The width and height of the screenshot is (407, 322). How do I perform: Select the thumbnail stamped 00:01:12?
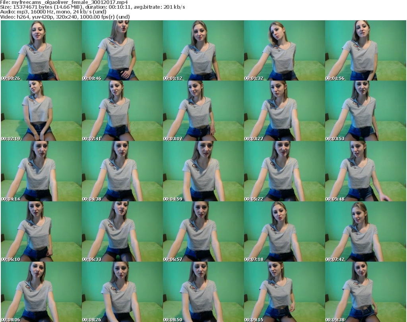(203, 50)
